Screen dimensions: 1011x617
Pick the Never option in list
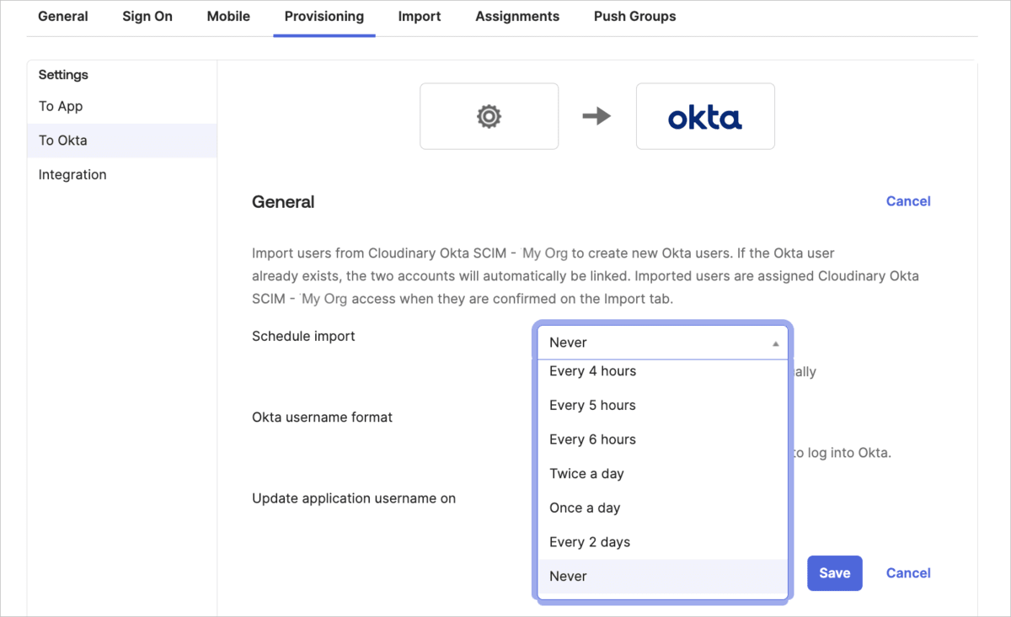(x=662, y=577)
